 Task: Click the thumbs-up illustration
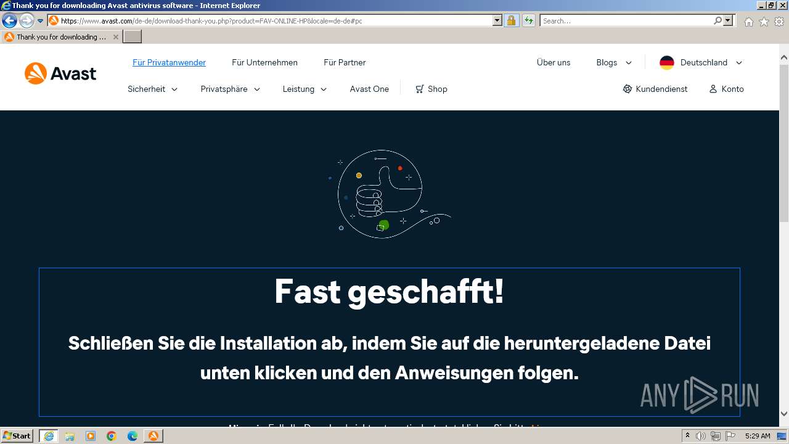(389, 194)
